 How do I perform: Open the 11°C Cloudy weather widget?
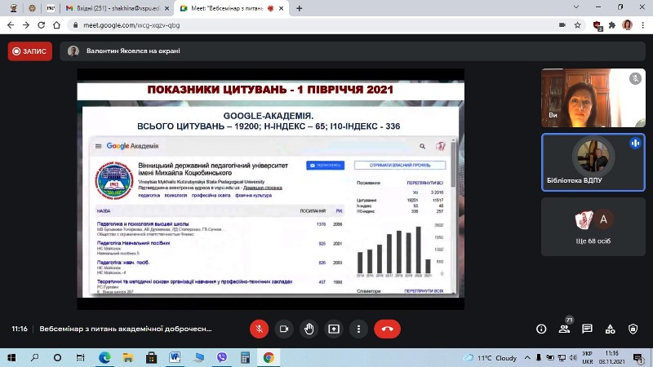click(491, 358)
